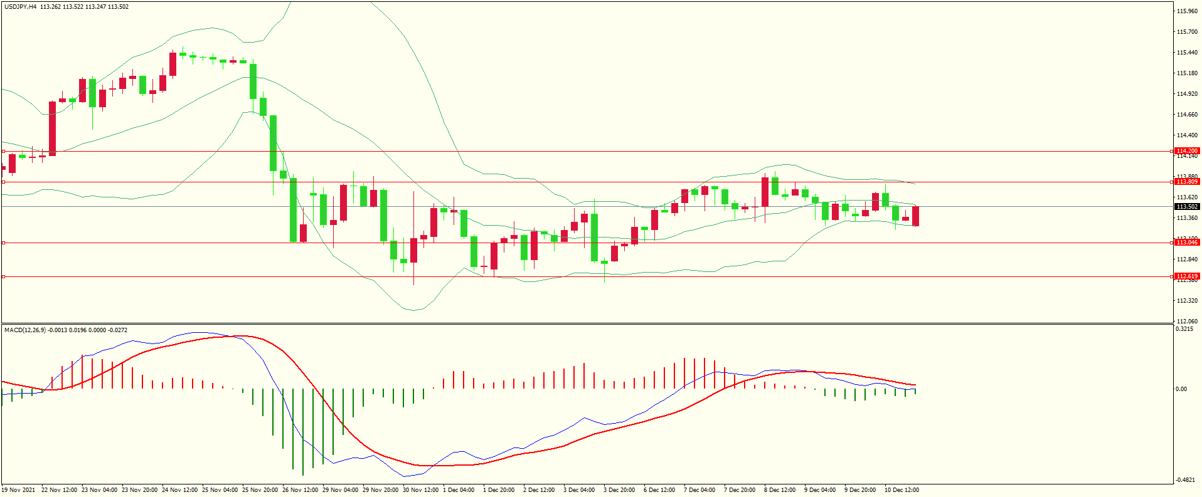This screenshot has width=1202, height=497.
Task: Click the 26 Nov 12:00 time label
Action: [x=302, y=490]
